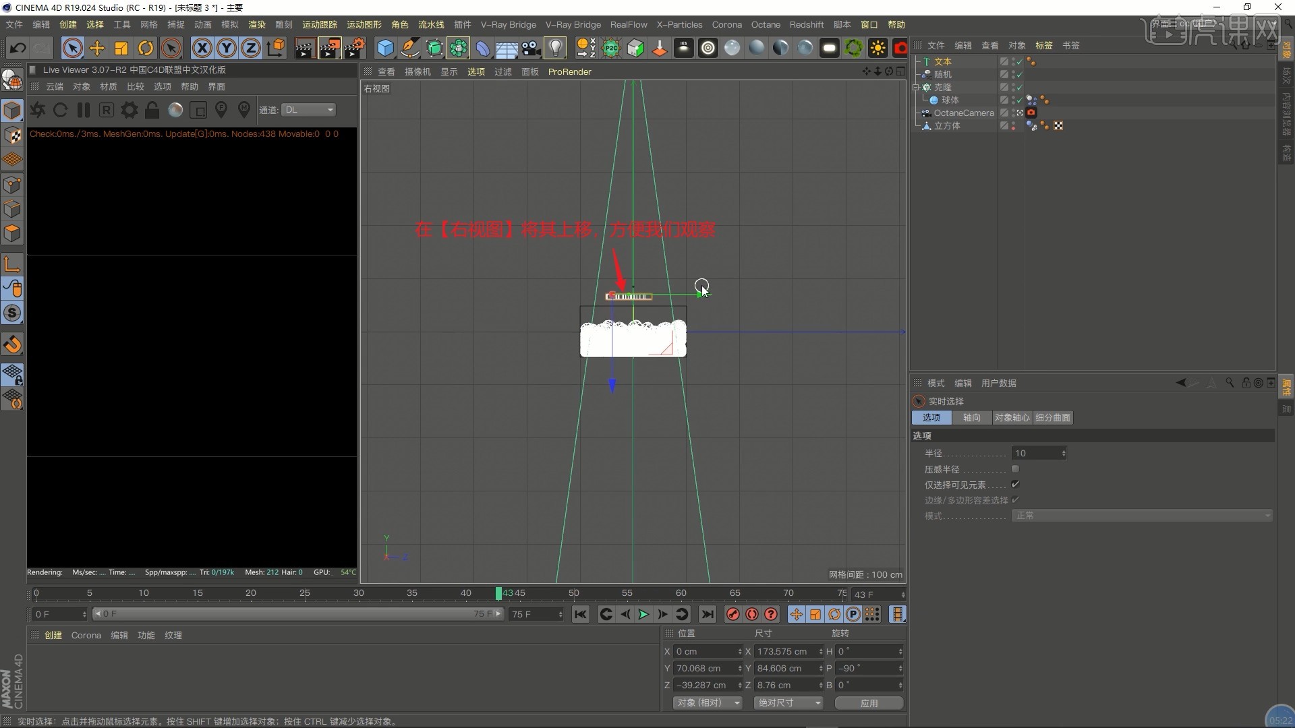Screen dimensions: 1295x728
Task: Open Live Viewer settings gear icon
Action: (x=129, y=110)
